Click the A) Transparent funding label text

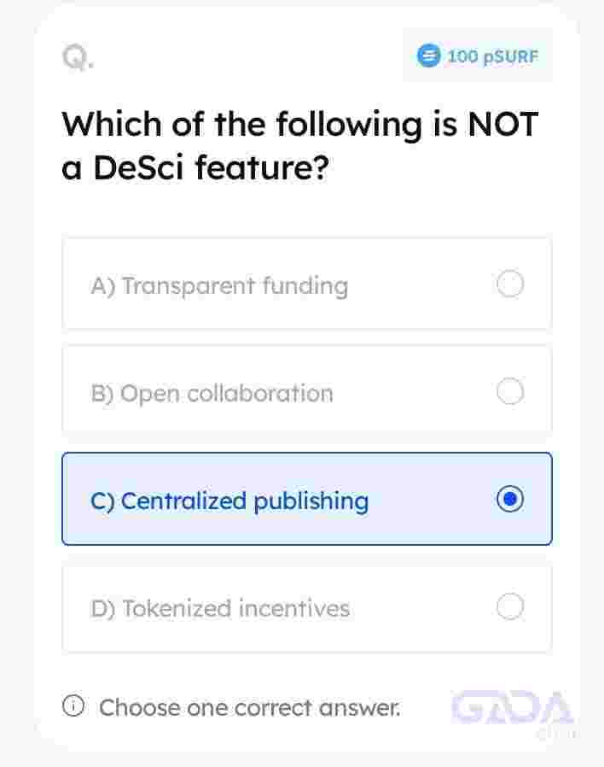pyautogui.click(x=219, y=286)
